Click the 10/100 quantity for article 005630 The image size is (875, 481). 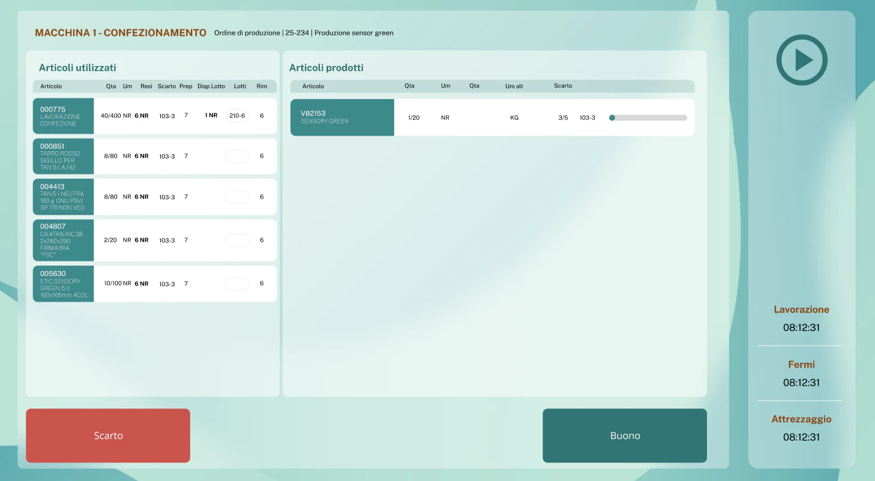113,284
